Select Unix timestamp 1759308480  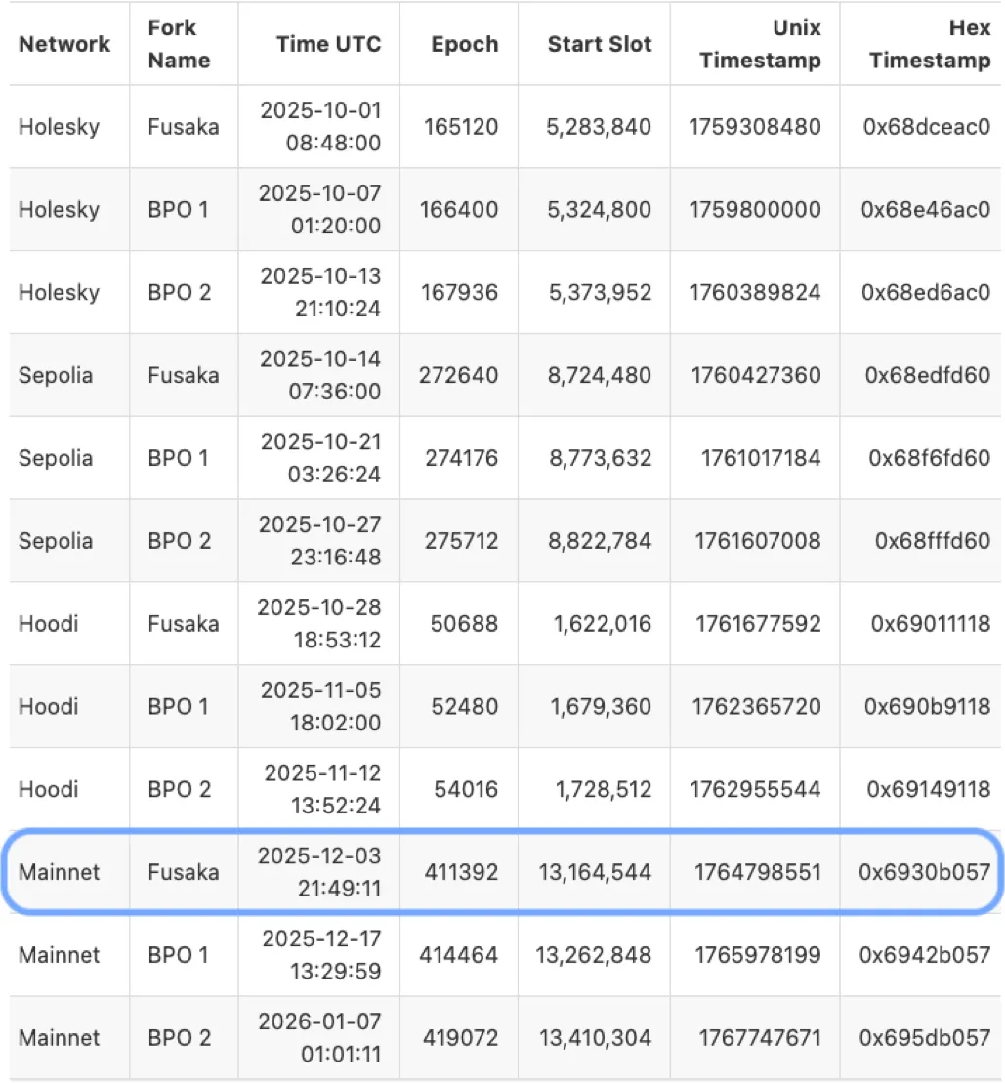pyautogui.click(x=755, y=127)
